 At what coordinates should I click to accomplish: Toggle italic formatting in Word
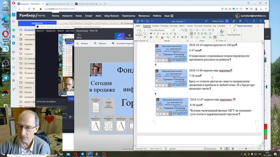(154, 34)
